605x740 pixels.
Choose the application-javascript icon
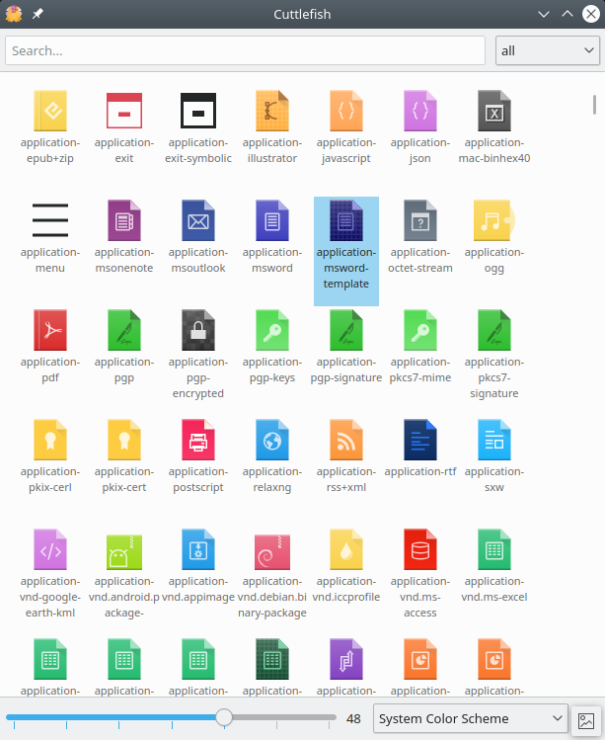(346, 111)
